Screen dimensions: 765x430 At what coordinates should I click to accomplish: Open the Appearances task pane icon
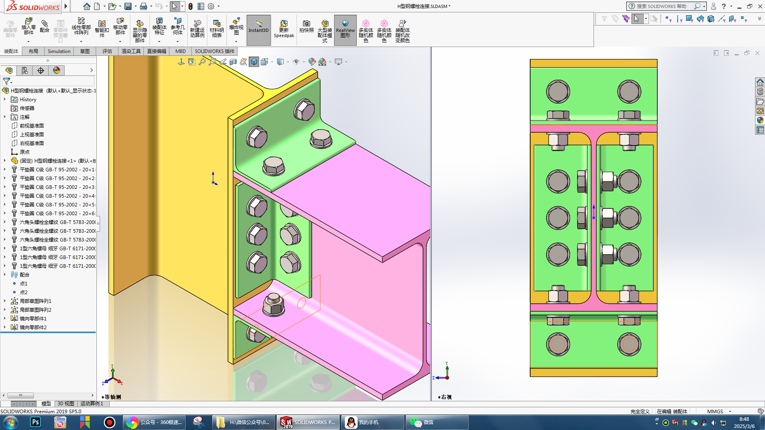[760, 120]
